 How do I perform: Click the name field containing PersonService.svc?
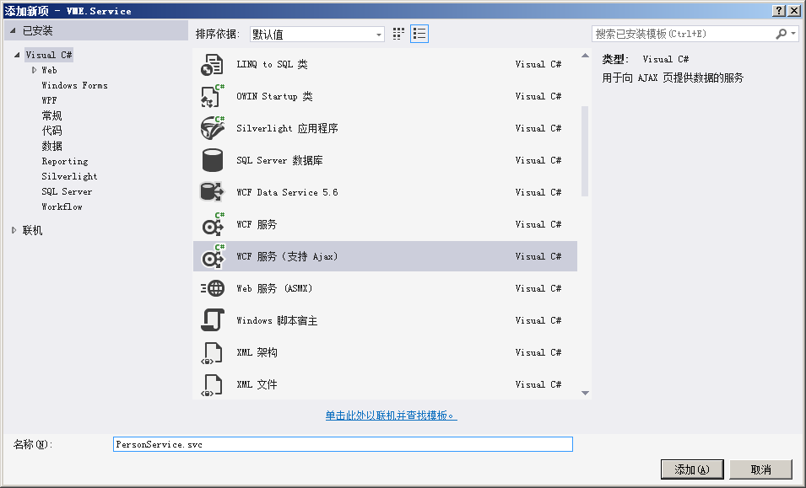click(x=343, y=444)
